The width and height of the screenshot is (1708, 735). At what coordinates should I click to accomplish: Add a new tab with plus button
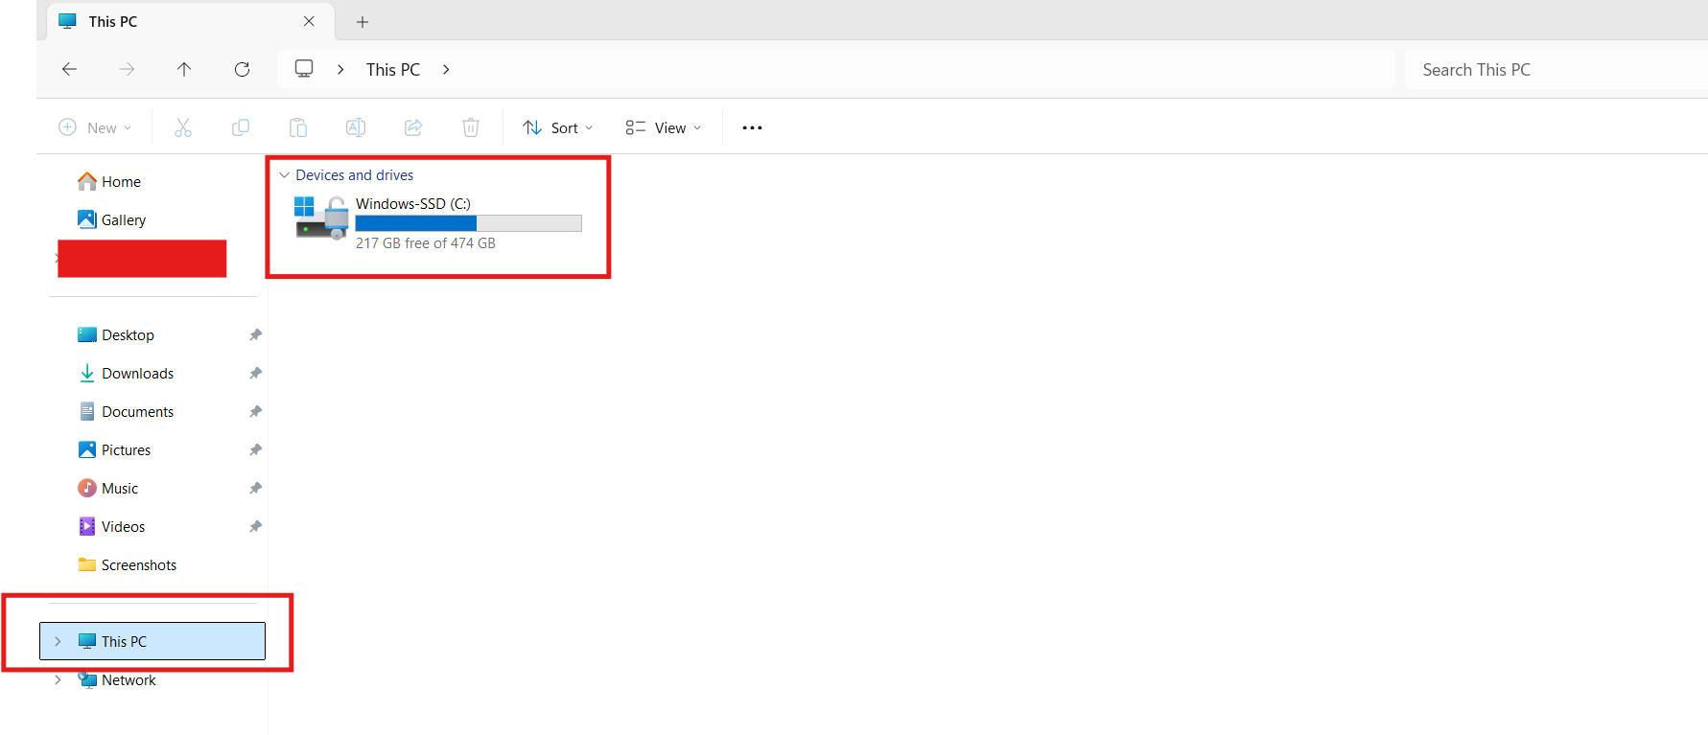tap(363, 22)
